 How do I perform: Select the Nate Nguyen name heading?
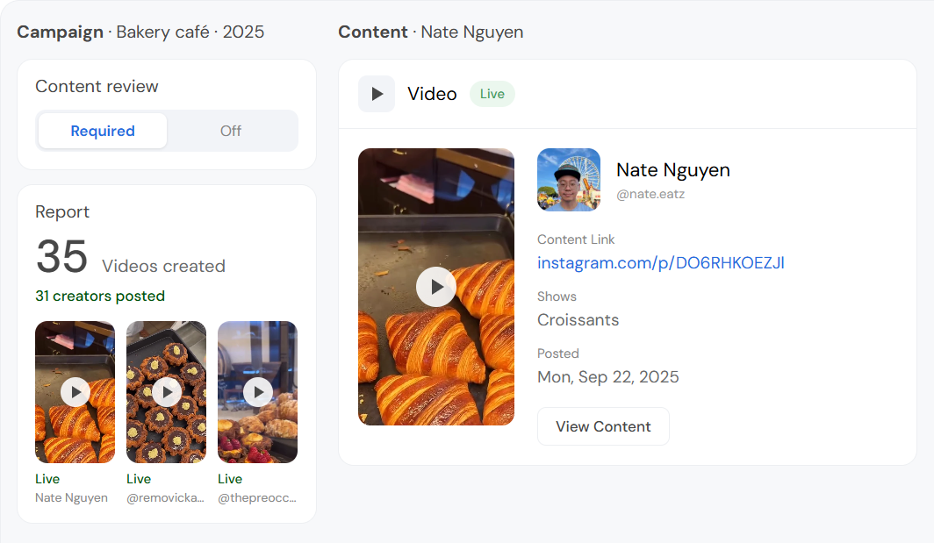(x=673, y=170)
